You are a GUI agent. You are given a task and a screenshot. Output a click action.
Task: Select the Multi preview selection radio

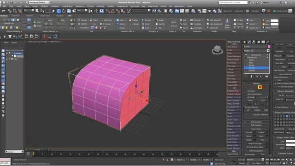[263, 110]
